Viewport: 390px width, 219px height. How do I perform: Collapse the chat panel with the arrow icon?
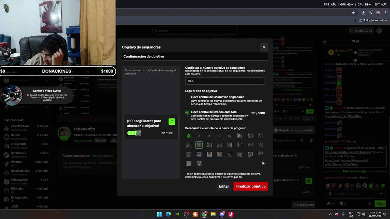click(325, 41)
